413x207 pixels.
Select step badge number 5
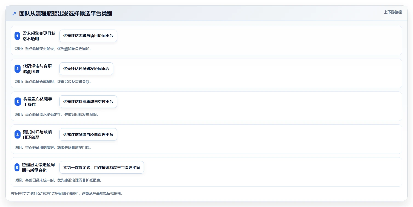[17, 167]
